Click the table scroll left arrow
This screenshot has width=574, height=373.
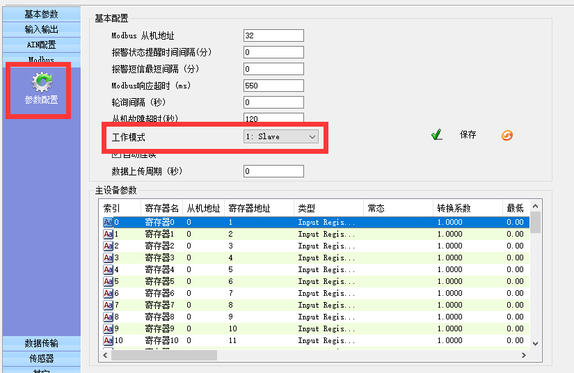(x=106, y=355)
